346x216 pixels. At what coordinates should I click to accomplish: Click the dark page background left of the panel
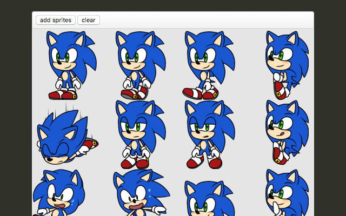tap(15, 108)
